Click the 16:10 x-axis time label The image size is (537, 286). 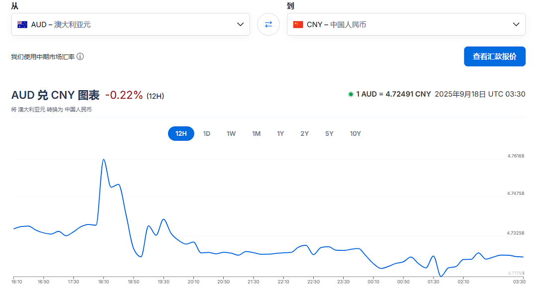pyautogui.click(x=17, y=282)
